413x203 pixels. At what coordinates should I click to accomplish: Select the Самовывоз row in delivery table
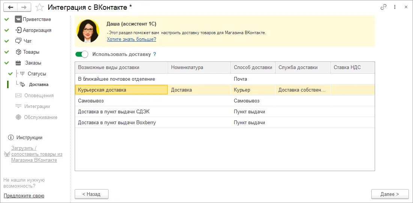click(x=225, y=101)
